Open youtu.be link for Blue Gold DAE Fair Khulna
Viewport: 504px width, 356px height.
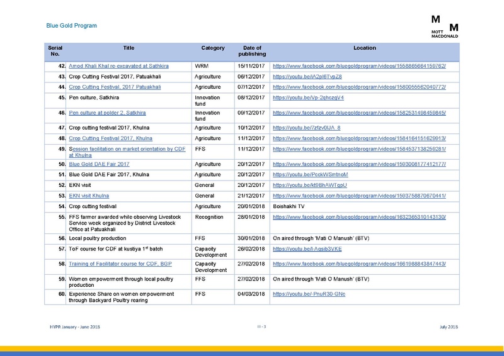click(x=310, y=175)
